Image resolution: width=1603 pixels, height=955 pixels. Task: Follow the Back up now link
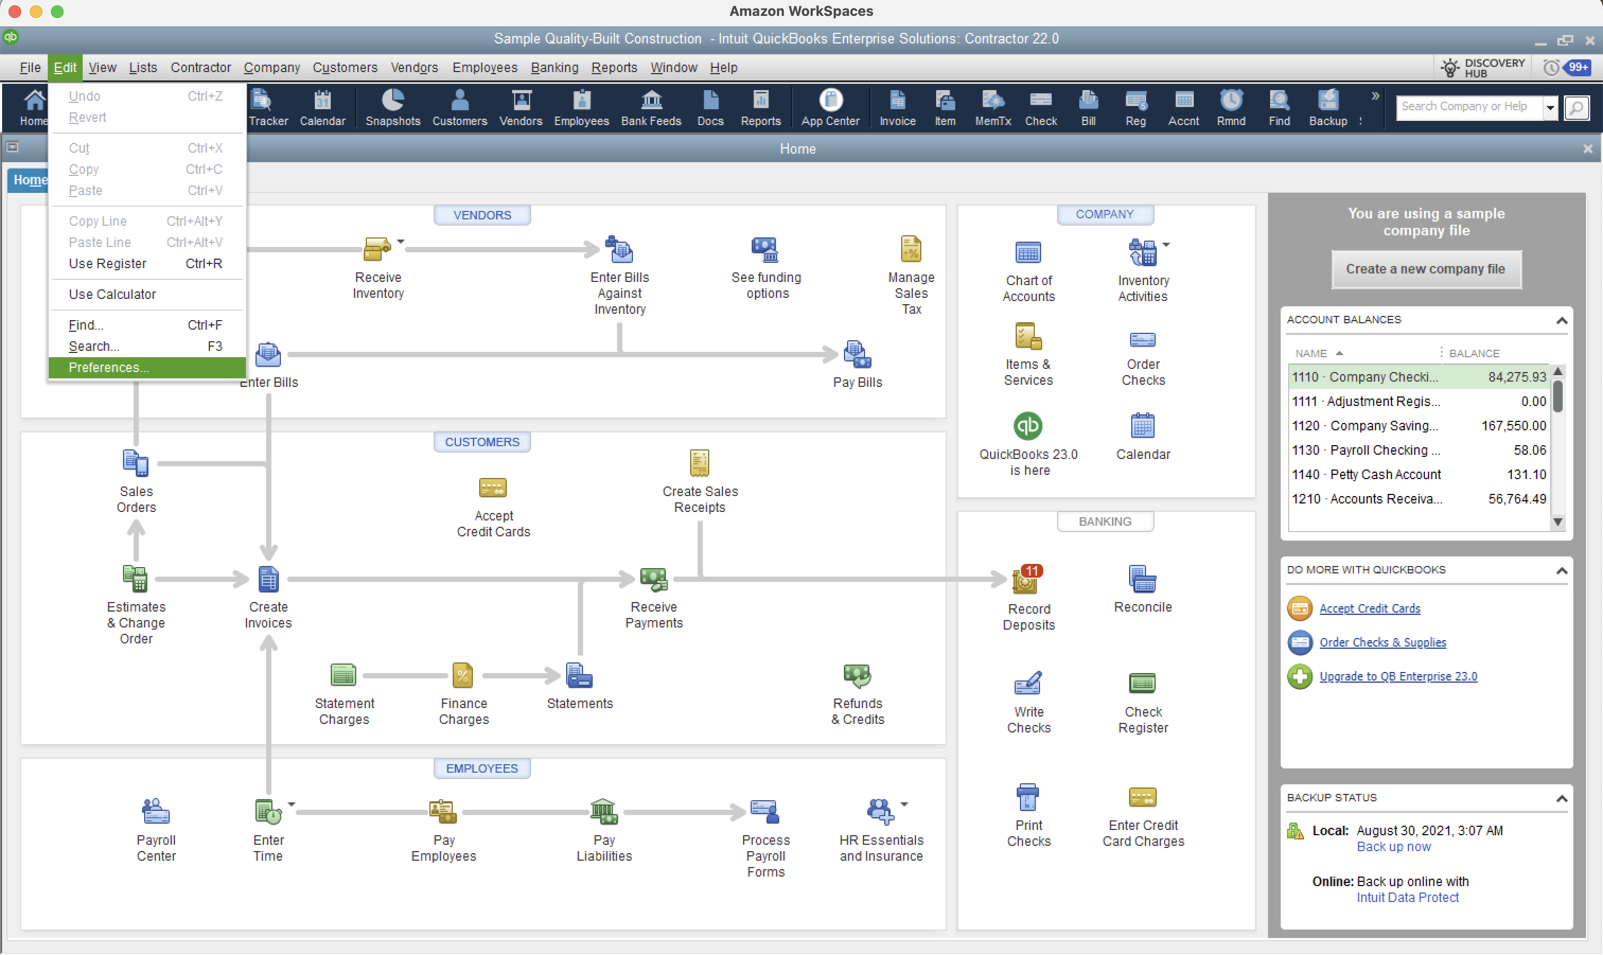coord(1393,847)
